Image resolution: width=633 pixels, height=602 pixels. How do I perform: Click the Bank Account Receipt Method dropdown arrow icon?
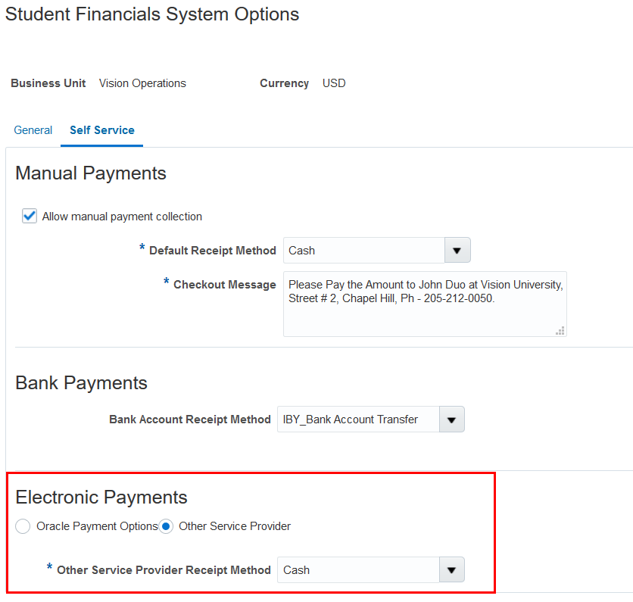[x=451, y=419]
